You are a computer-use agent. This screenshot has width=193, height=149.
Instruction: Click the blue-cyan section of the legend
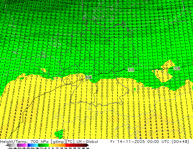(33, 145)
